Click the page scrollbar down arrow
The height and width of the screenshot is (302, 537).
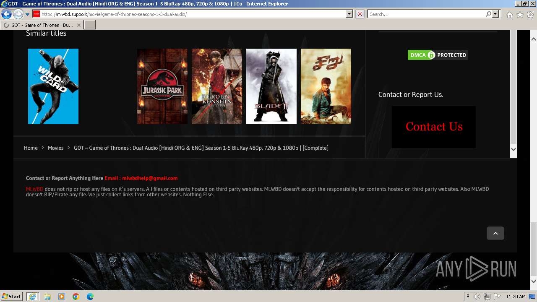534,281
